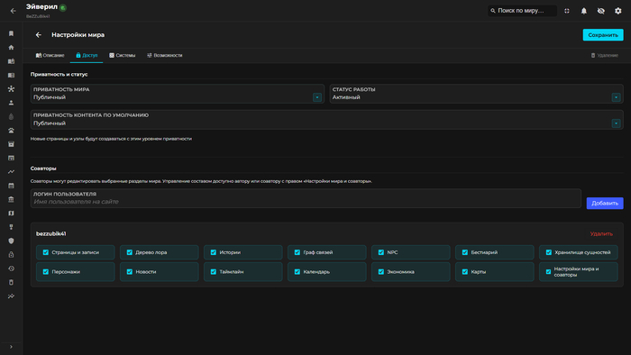Expand the sidebar with bottom chevron

pos(11,347)
